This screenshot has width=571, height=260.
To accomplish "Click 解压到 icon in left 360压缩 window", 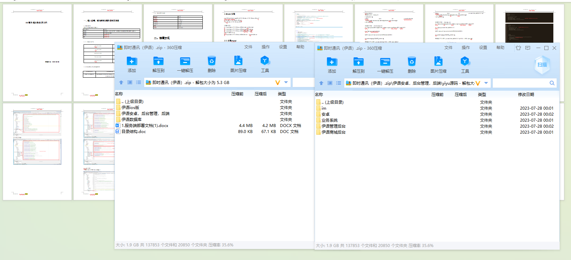I will click(x=158, y=61).
